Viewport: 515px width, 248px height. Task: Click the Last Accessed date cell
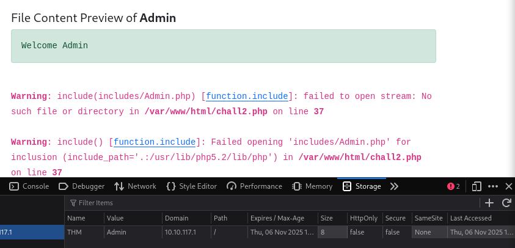481,232
